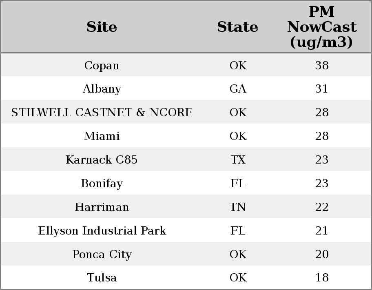This screenshot has height=290, width=372.
Task: Click the Ponca City site name
Action: pos(102,255)
